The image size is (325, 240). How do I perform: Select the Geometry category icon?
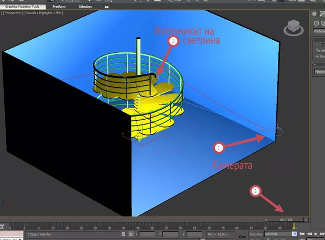point(317,23)
